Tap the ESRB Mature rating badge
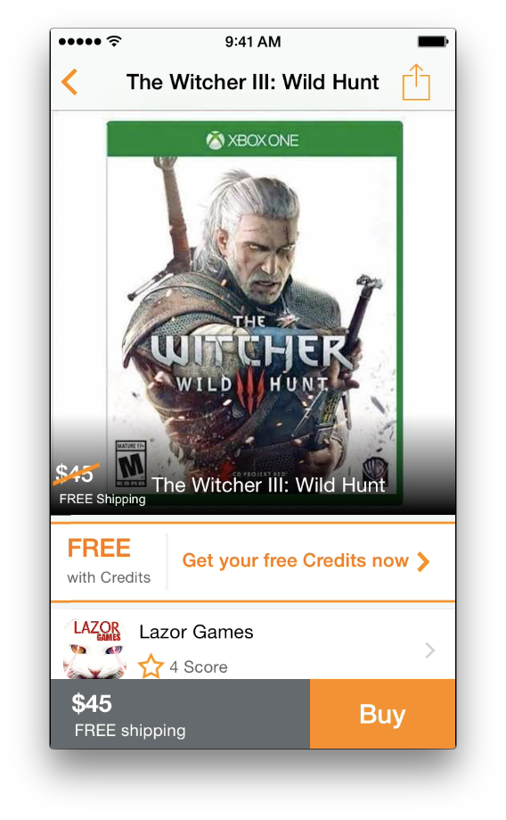The width and height of the screenshot is (506, 820). 131,464
